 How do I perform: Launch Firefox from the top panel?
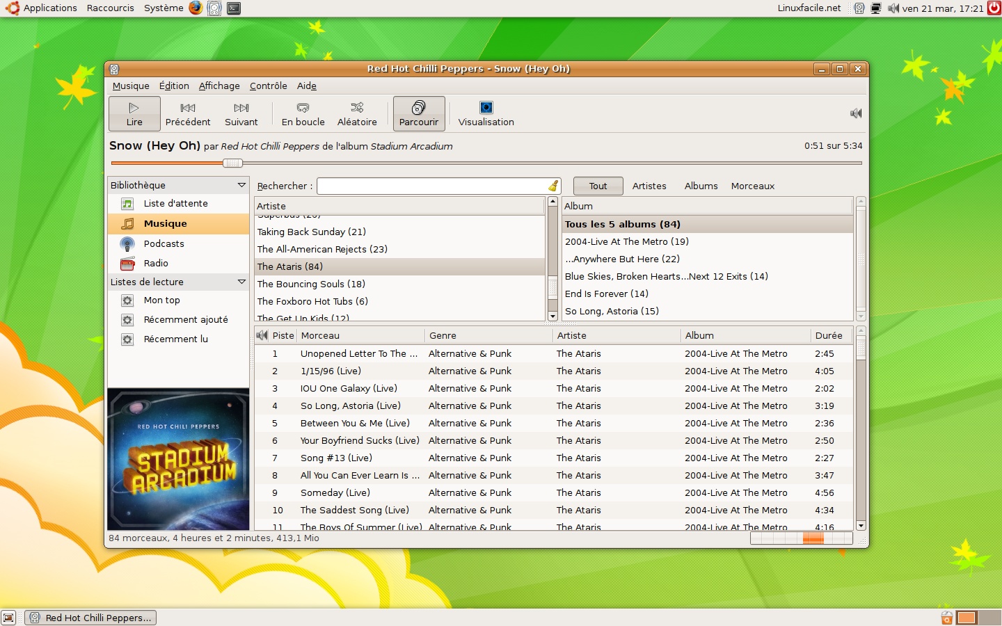coord(196,8)
